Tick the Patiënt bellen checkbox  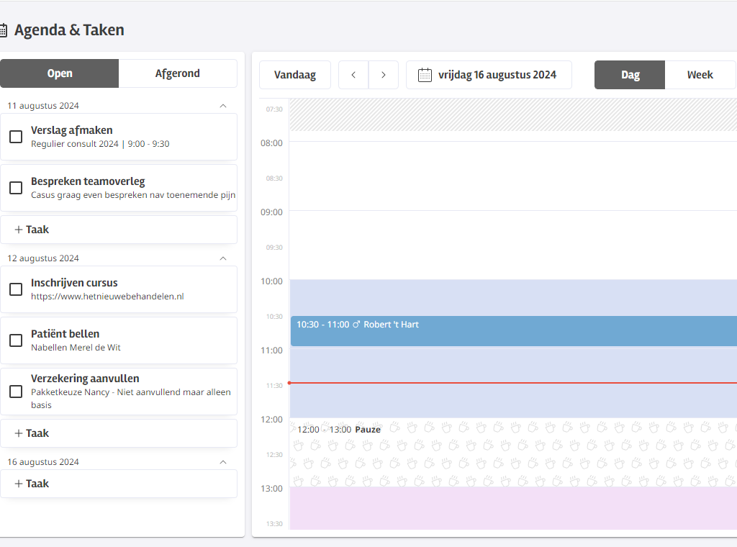point(16,340)
